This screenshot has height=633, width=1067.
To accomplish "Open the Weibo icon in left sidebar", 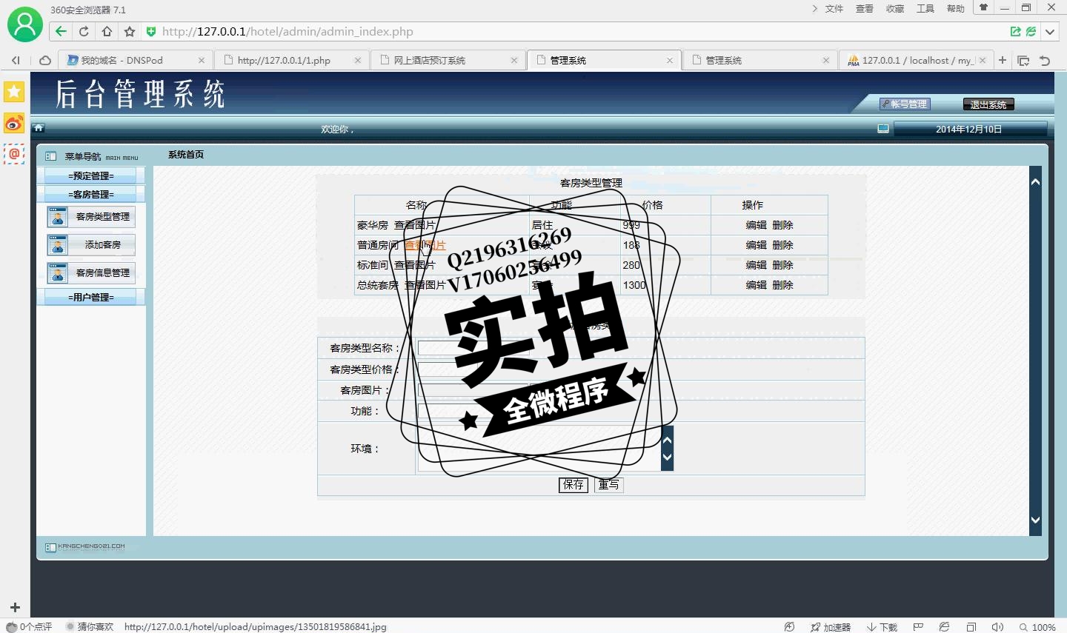I will click(x=14, y=123).
